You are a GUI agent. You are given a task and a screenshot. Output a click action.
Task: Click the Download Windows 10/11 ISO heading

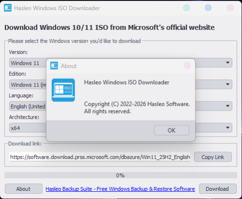click(109, 28)
